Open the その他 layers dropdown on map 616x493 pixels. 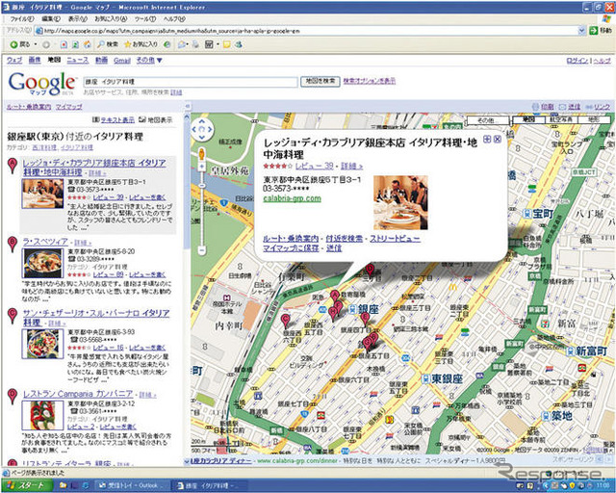(488, 120)
